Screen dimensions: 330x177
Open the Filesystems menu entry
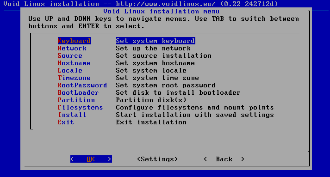80,107
